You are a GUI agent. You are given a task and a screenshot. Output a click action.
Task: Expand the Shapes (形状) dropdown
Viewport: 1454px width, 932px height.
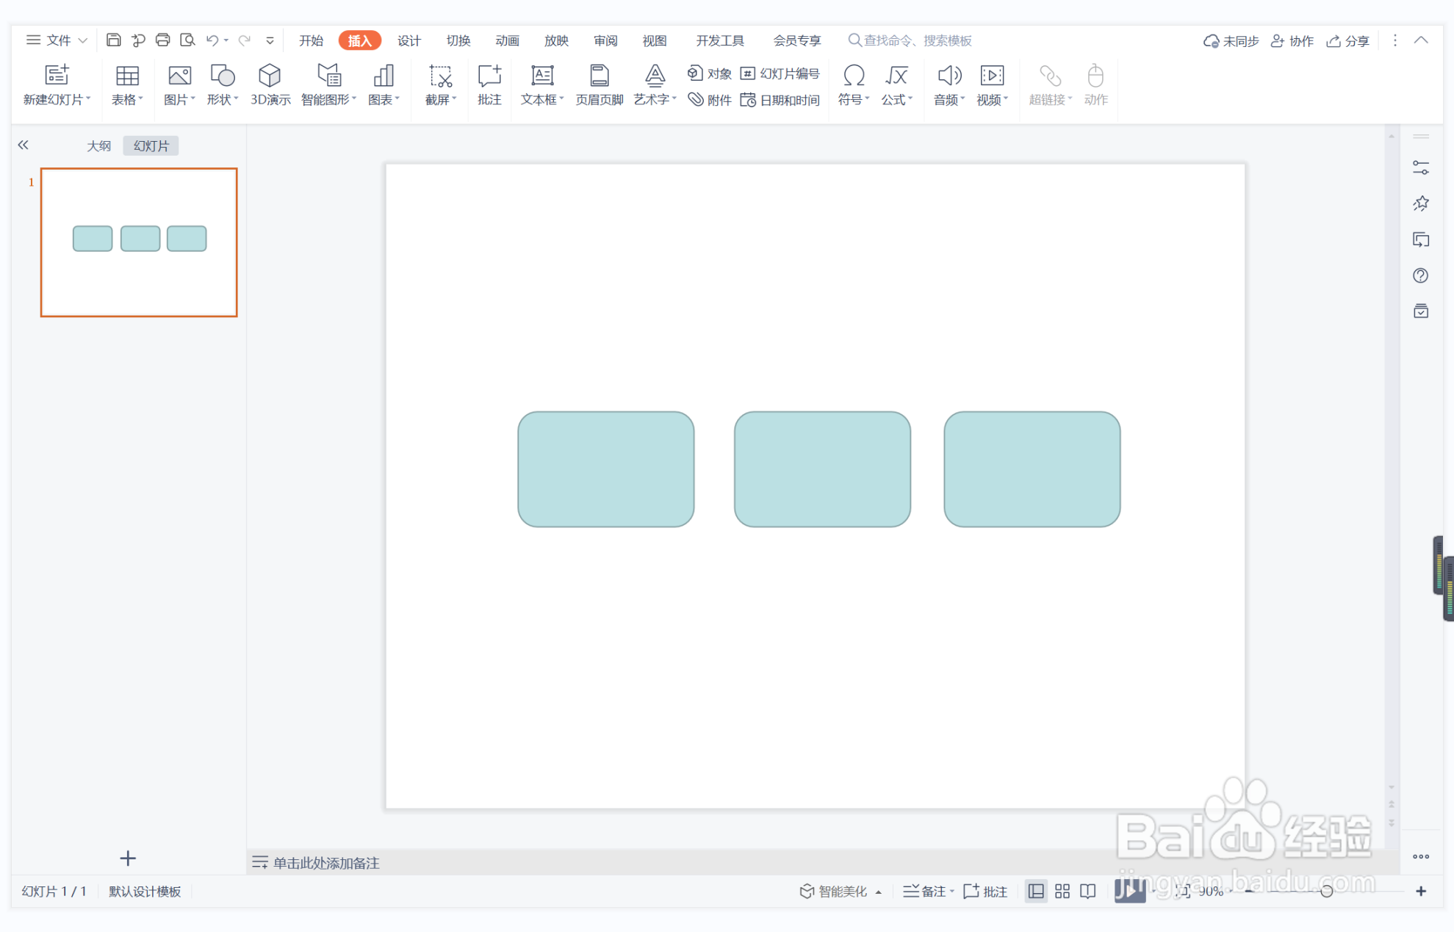236,99
